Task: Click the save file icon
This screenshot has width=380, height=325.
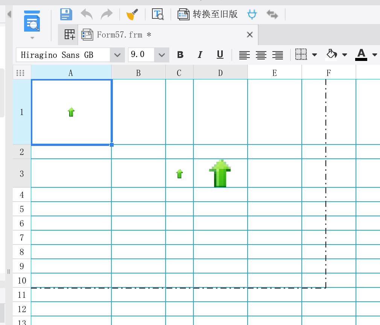Action: [x=66, y=14]
